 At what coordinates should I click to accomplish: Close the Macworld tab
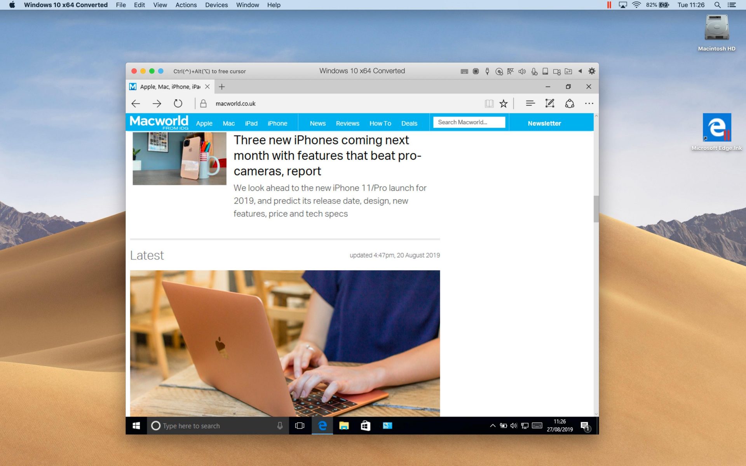[x=207, y=87]
